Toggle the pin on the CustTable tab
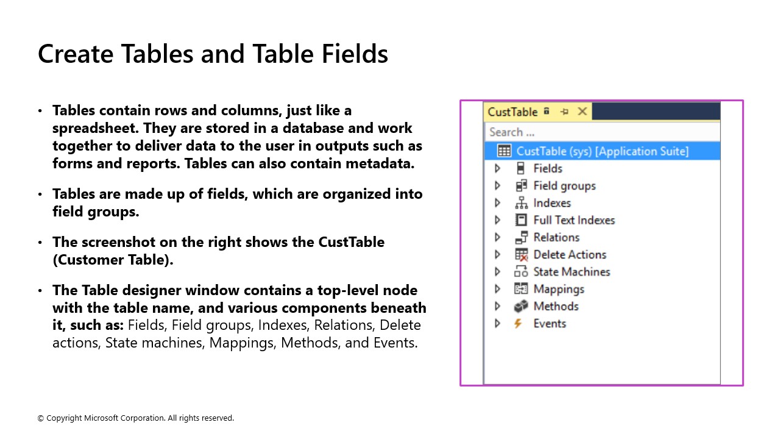Image resolution: width=780 pixels, height=439 pixels. click(x=565, y=112)
